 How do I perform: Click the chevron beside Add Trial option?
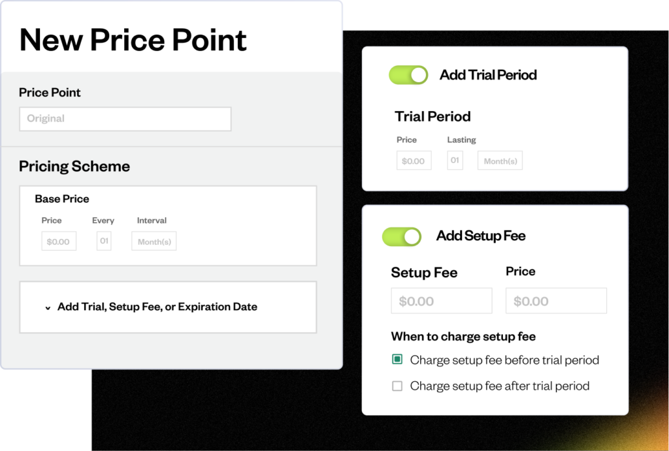click(x=48, y=307)
